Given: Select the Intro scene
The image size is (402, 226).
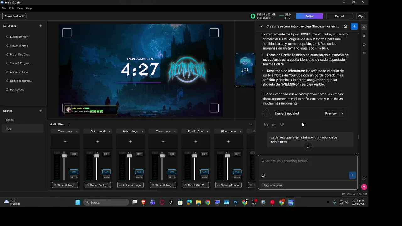Looking at the screenshot, I should tap(22, 129).
